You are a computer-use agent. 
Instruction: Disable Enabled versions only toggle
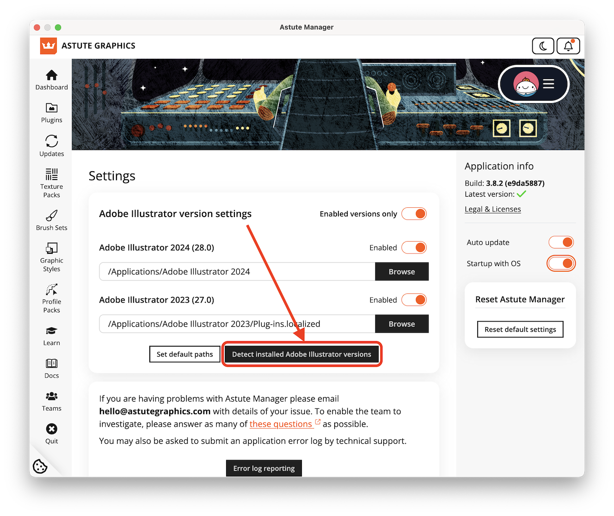tap(414, 214)
